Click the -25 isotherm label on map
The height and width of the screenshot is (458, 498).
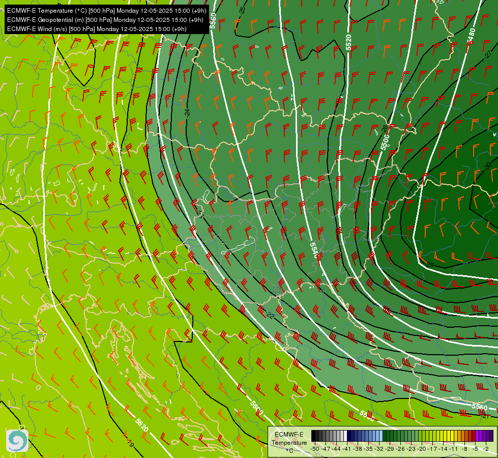click(x=242, y=10)
